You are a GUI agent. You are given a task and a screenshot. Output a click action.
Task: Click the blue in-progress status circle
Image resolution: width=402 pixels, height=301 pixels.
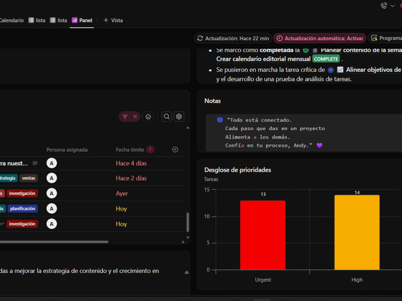331,70
